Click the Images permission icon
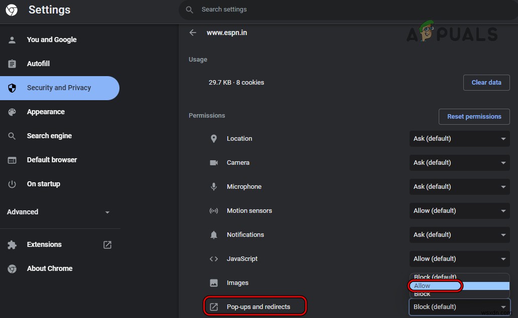The height and width of the screenshot is (318, 518). point(213,282)
